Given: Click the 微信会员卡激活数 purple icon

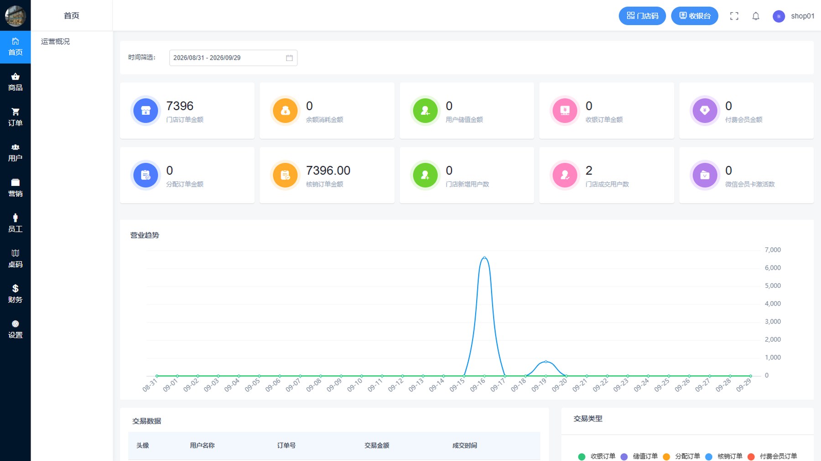Looking at the screenshot, I should [705, 175].
